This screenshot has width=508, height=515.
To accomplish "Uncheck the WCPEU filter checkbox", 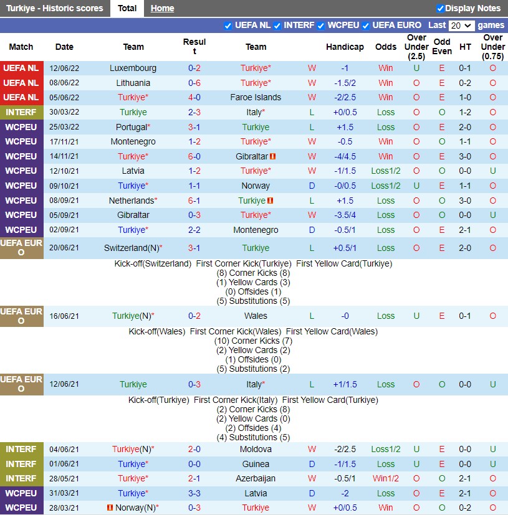I will coord(321,26).
